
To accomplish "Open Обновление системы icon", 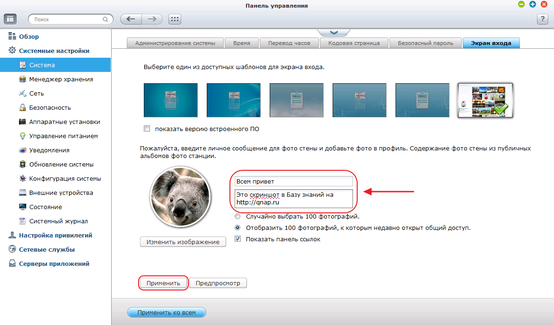I will pos(23,164).
